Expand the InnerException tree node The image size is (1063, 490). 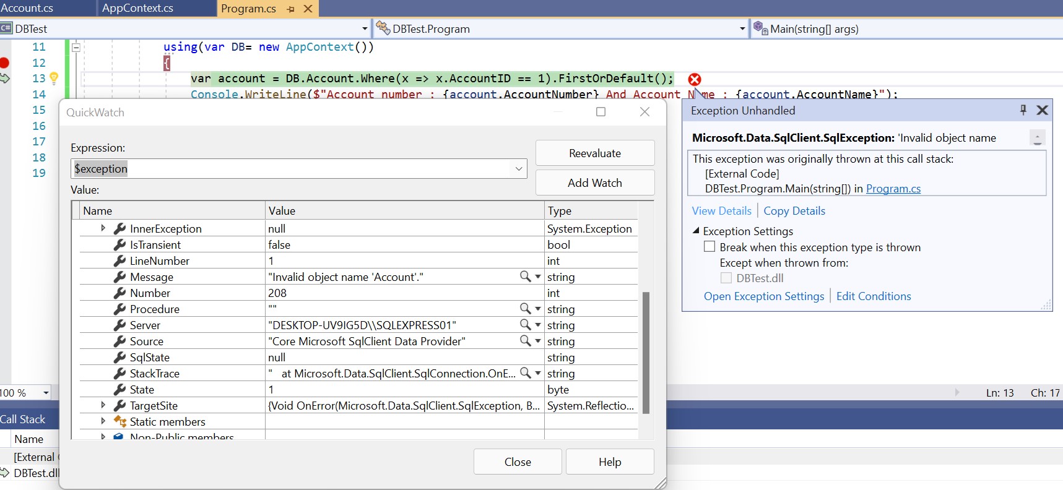(103, 228)
